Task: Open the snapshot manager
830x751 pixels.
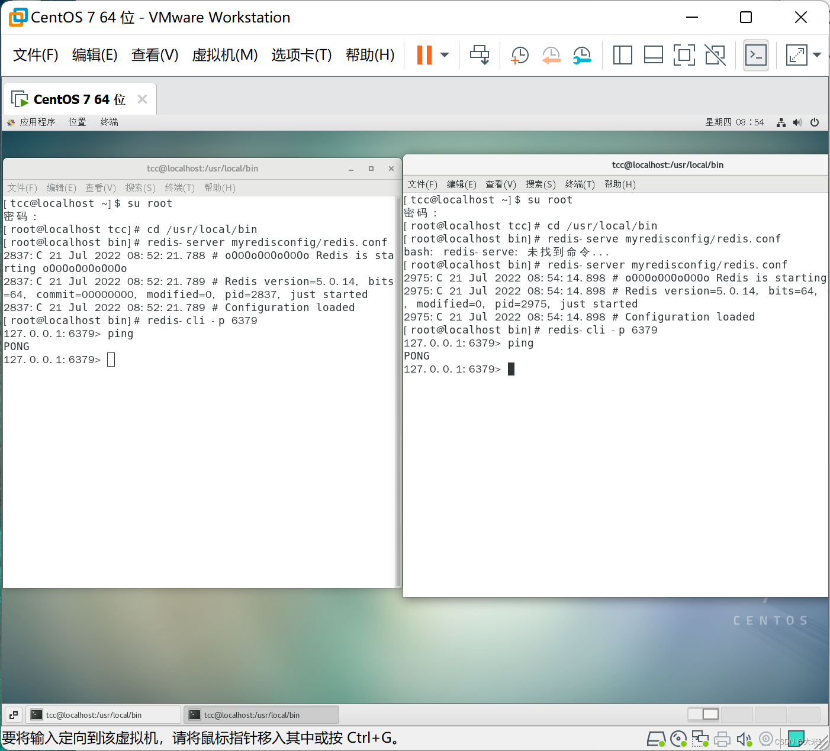Action: pos(582,55)
